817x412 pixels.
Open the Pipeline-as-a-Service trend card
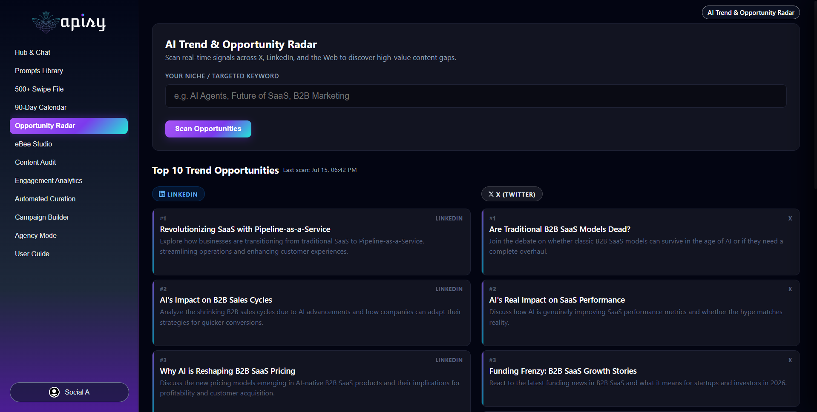pos(311,242)
